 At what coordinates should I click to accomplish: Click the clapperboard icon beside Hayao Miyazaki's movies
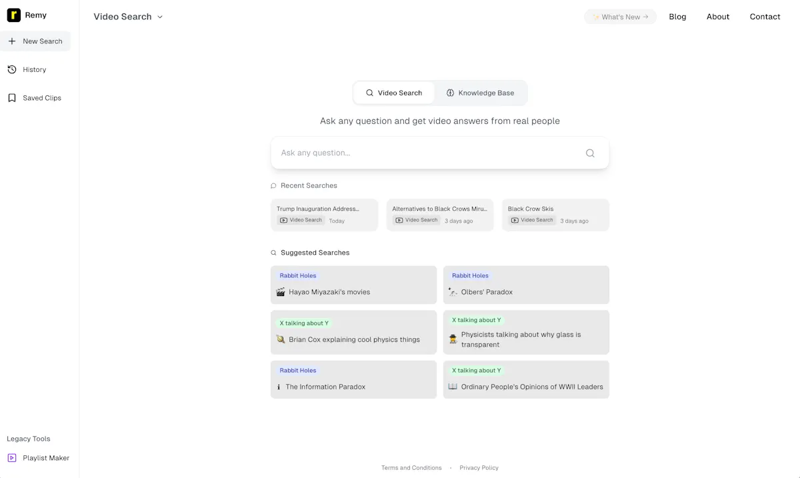[x=281, y=292]
